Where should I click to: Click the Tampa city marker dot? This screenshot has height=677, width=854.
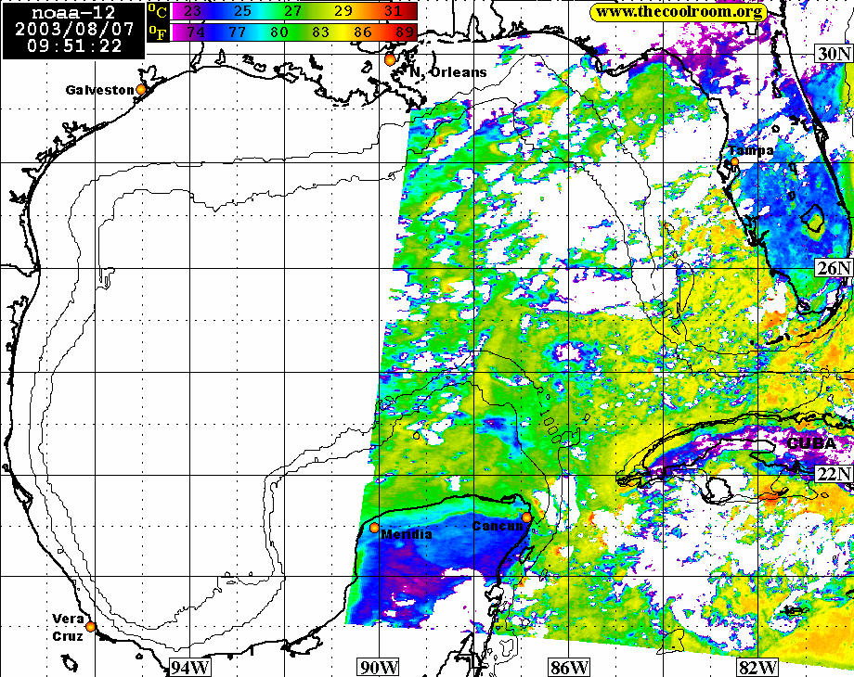[x=734, y=161]
